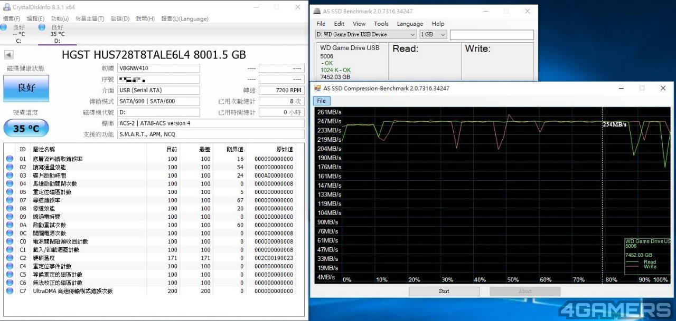676x321 pixels.
Task: Click the 35 °C temperature indicator button
Action: 26,129
